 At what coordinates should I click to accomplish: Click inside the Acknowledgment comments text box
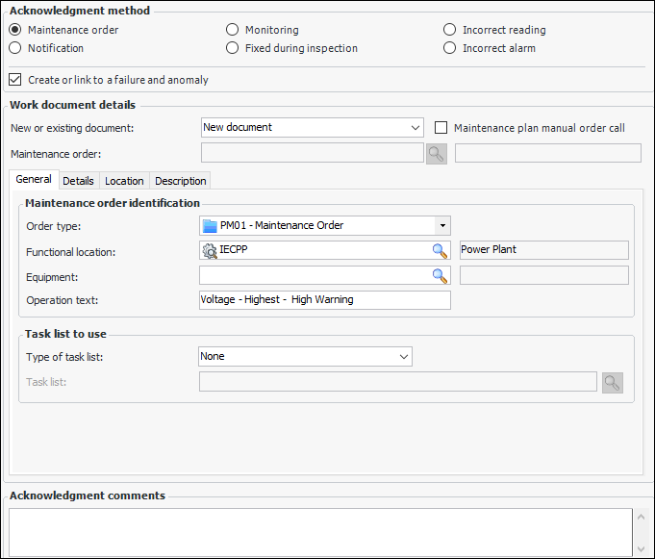(317, 531)
